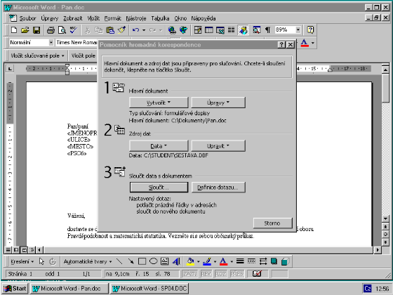Run the spelling check icon
Viewport: 393px width, 295px height.
tap(73, 30)
